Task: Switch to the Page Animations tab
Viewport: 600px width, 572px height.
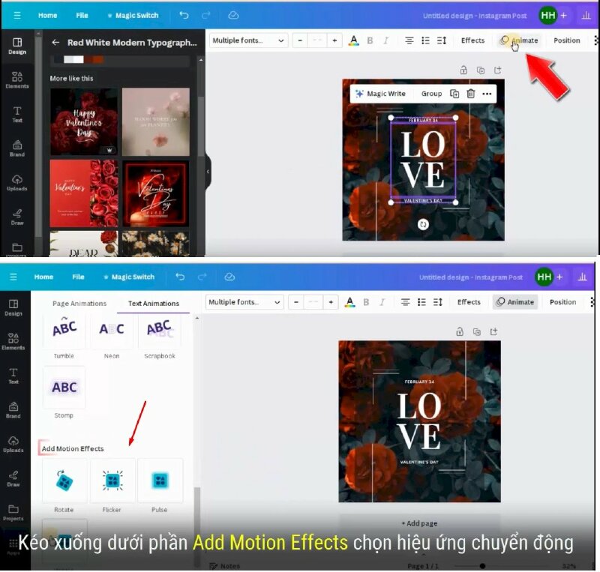Action: (x=79, y=303)
